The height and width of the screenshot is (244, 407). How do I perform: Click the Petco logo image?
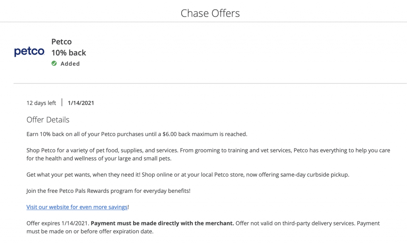(x=29, y=52)
